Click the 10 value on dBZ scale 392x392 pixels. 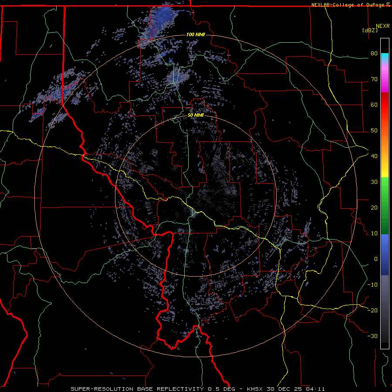pyautogui.click(x=374, y=233)
